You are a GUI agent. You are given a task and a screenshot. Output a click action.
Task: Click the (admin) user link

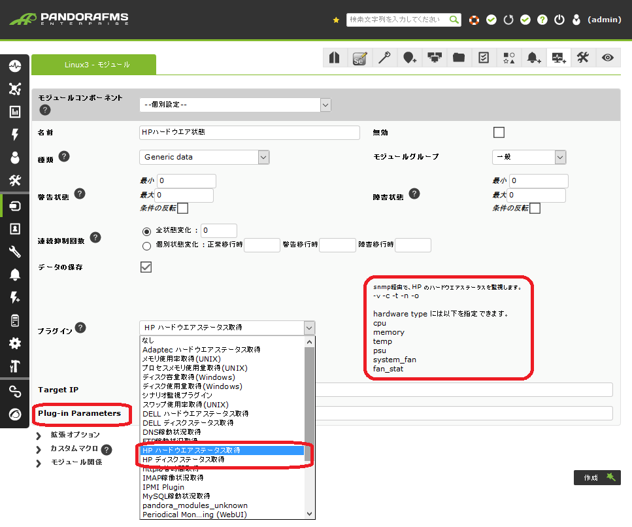(604, 20)
